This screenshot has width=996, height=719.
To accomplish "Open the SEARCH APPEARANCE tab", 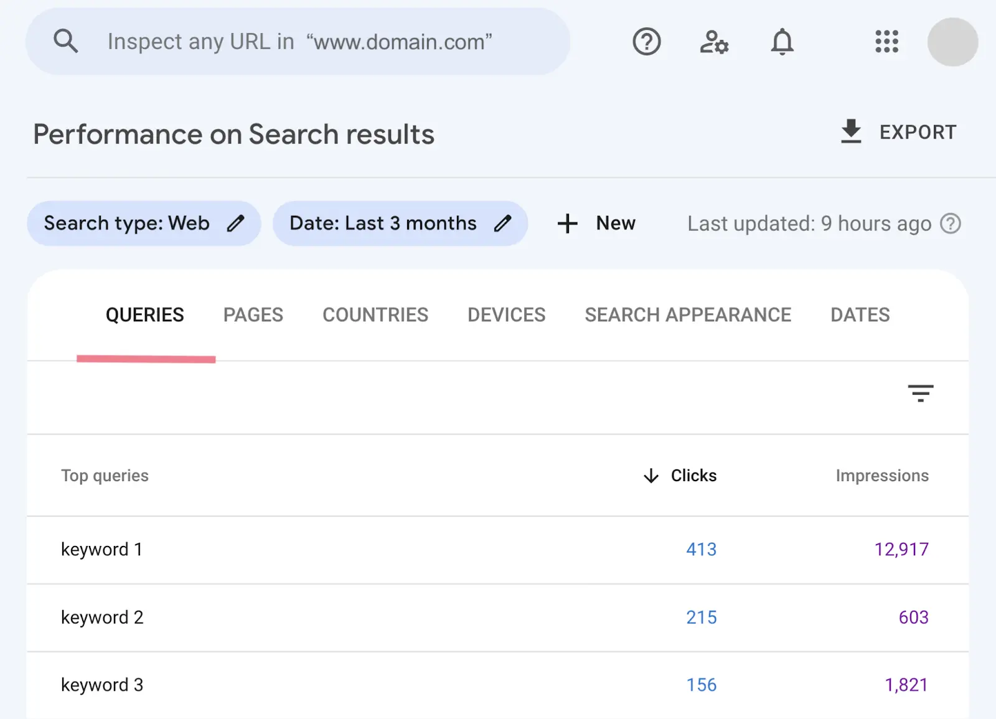I will tap(687, 314).
